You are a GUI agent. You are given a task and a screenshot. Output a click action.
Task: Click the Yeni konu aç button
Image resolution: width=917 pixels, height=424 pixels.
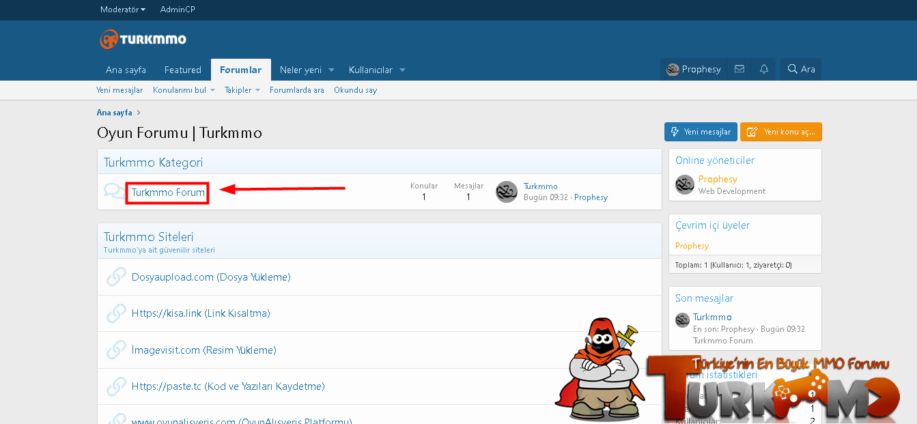[780, 132]
